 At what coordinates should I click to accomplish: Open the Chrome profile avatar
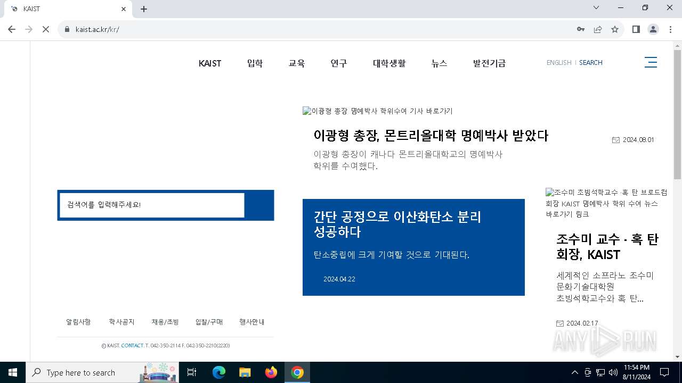pos(653,29)
